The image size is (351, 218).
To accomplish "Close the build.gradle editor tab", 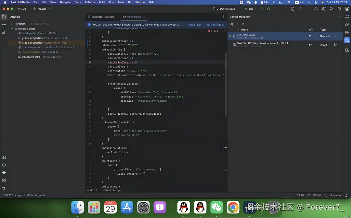I will 144,17.
